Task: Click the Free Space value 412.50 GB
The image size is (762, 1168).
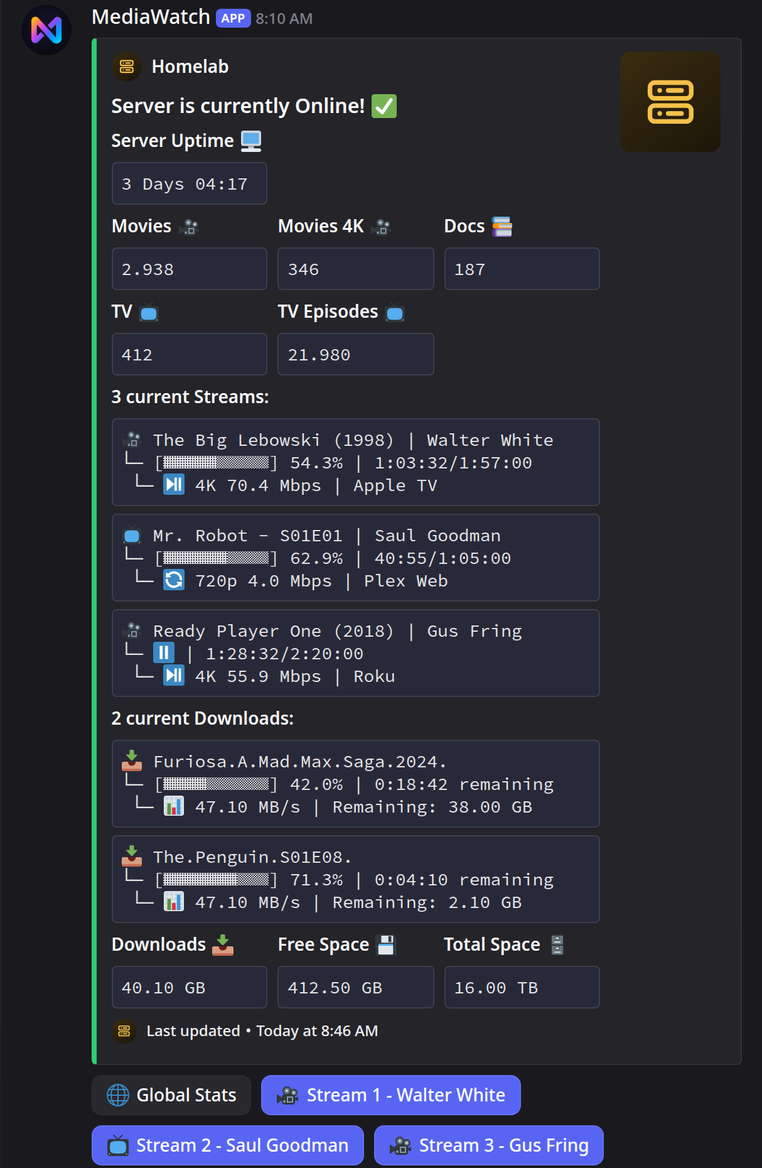Action: 335,988
